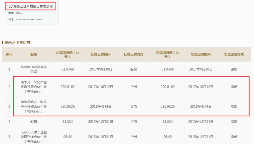Image resolution: width=254 pixels, height=144 pixels.
Task: Click paid-in amount 580.0326 in row 3
Action: tap(167, 107)
